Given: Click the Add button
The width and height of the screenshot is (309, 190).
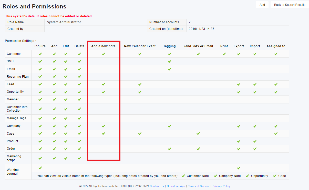Looking at the screenshot, I should pos(262,5).
